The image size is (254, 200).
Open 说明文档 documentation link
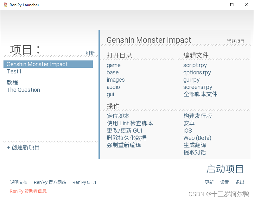19,182
